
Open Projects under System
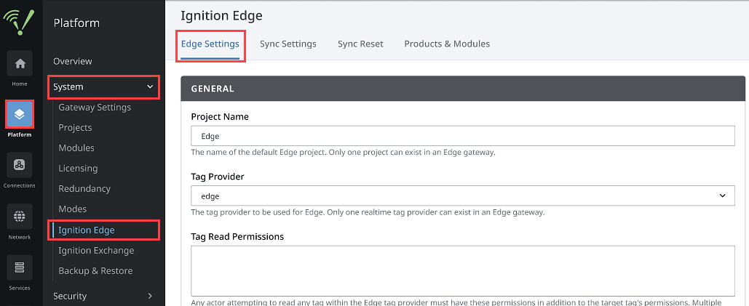pos(75,128)
